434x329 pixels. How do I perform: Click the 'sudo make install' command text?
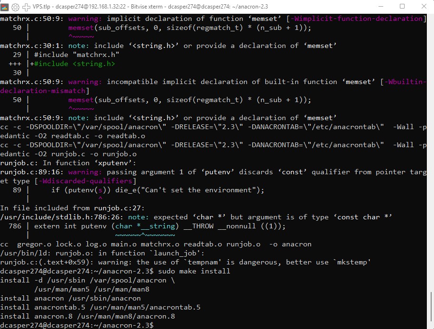(x=194, y=271)
